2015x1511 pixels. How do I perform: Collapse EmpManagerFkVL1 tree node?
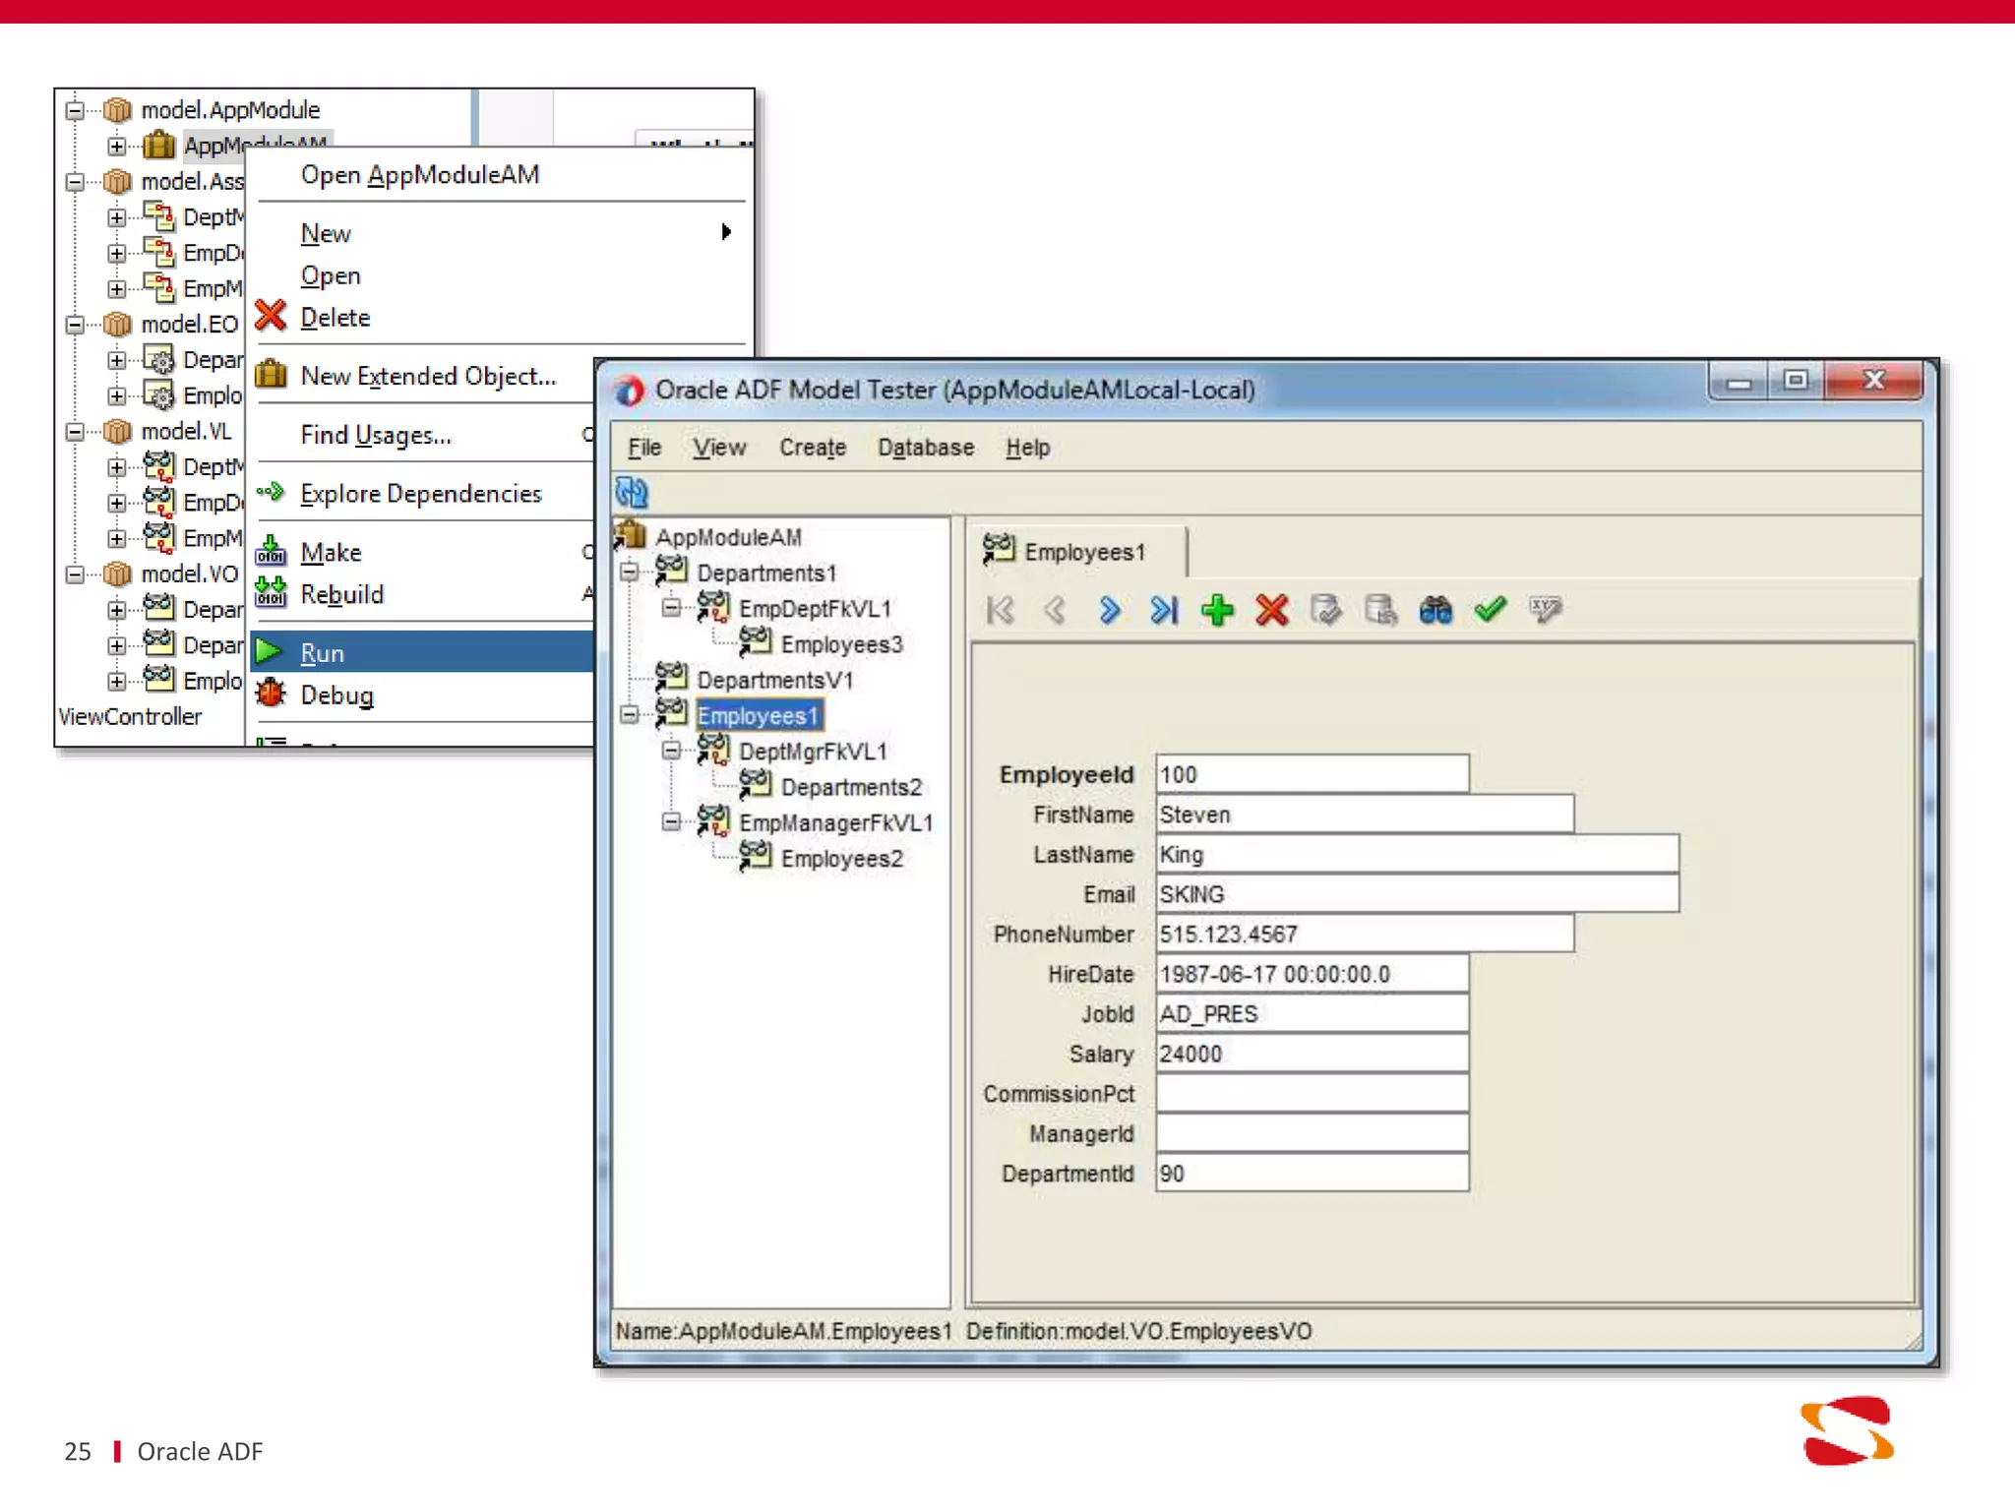point(671,821)
